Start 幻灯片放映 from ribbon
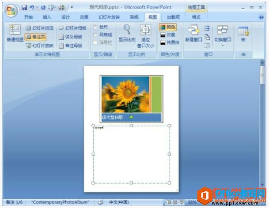Image resolution: width=269 pixels, height=208 pixels. point(40,45)
